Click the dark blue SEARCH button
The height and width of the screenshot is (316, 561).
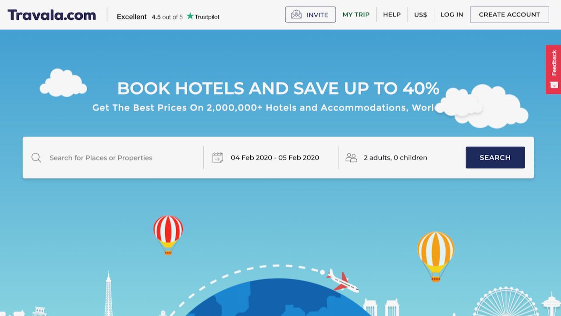495,158
